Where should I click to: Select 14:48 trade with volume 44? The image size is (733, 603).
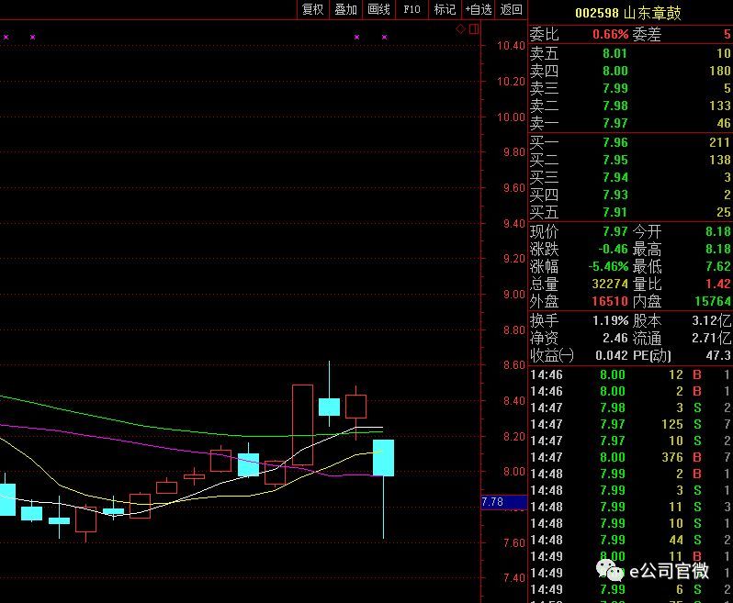[x=631, y=540]
